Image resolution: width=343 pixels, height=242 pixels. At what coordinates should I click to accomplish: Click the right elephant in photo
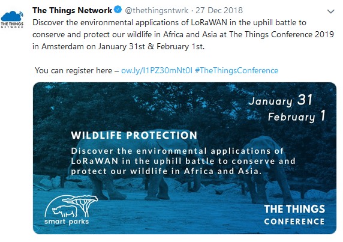click(266, 169)
